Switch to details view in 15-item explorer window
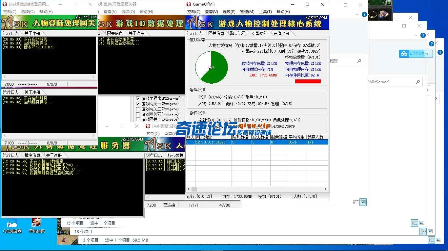Viewport: 448px width, 251px height. point(415,223)
